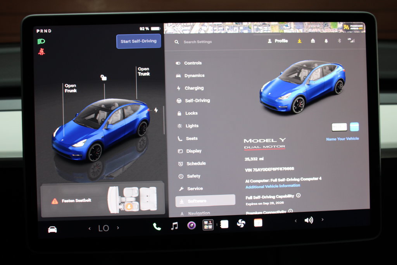Tap the VIN number text

click(269, 169)
